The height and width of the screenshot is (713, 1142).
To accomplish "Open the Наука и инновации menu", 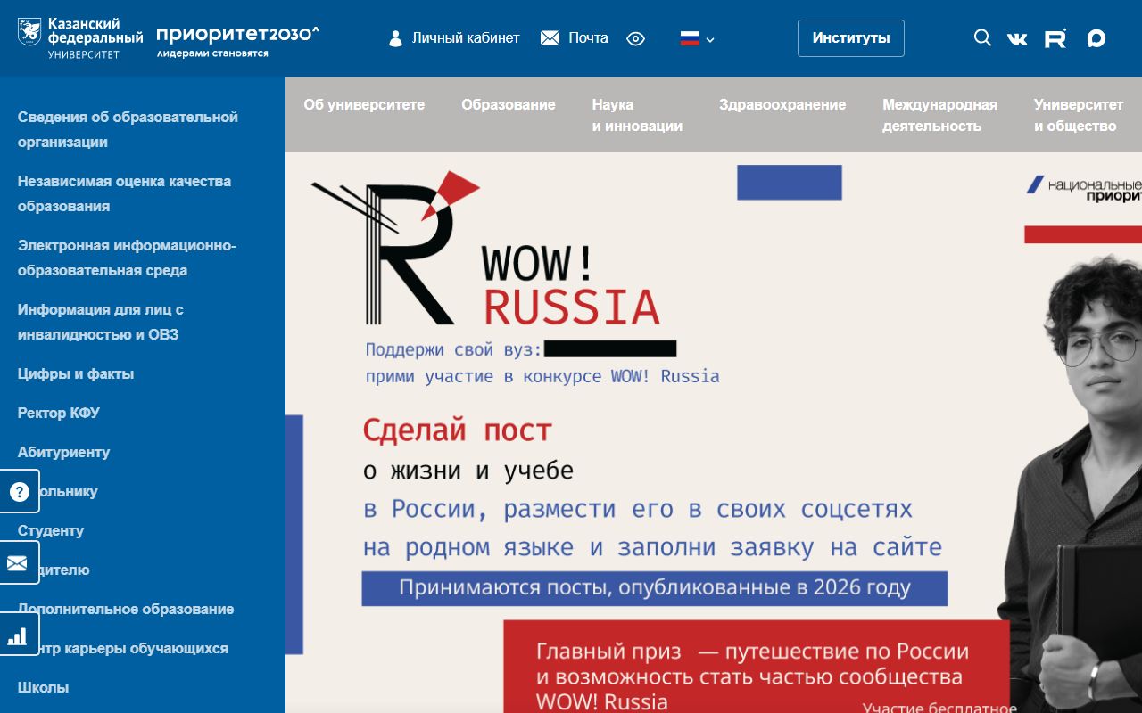I will click(637, 115).
